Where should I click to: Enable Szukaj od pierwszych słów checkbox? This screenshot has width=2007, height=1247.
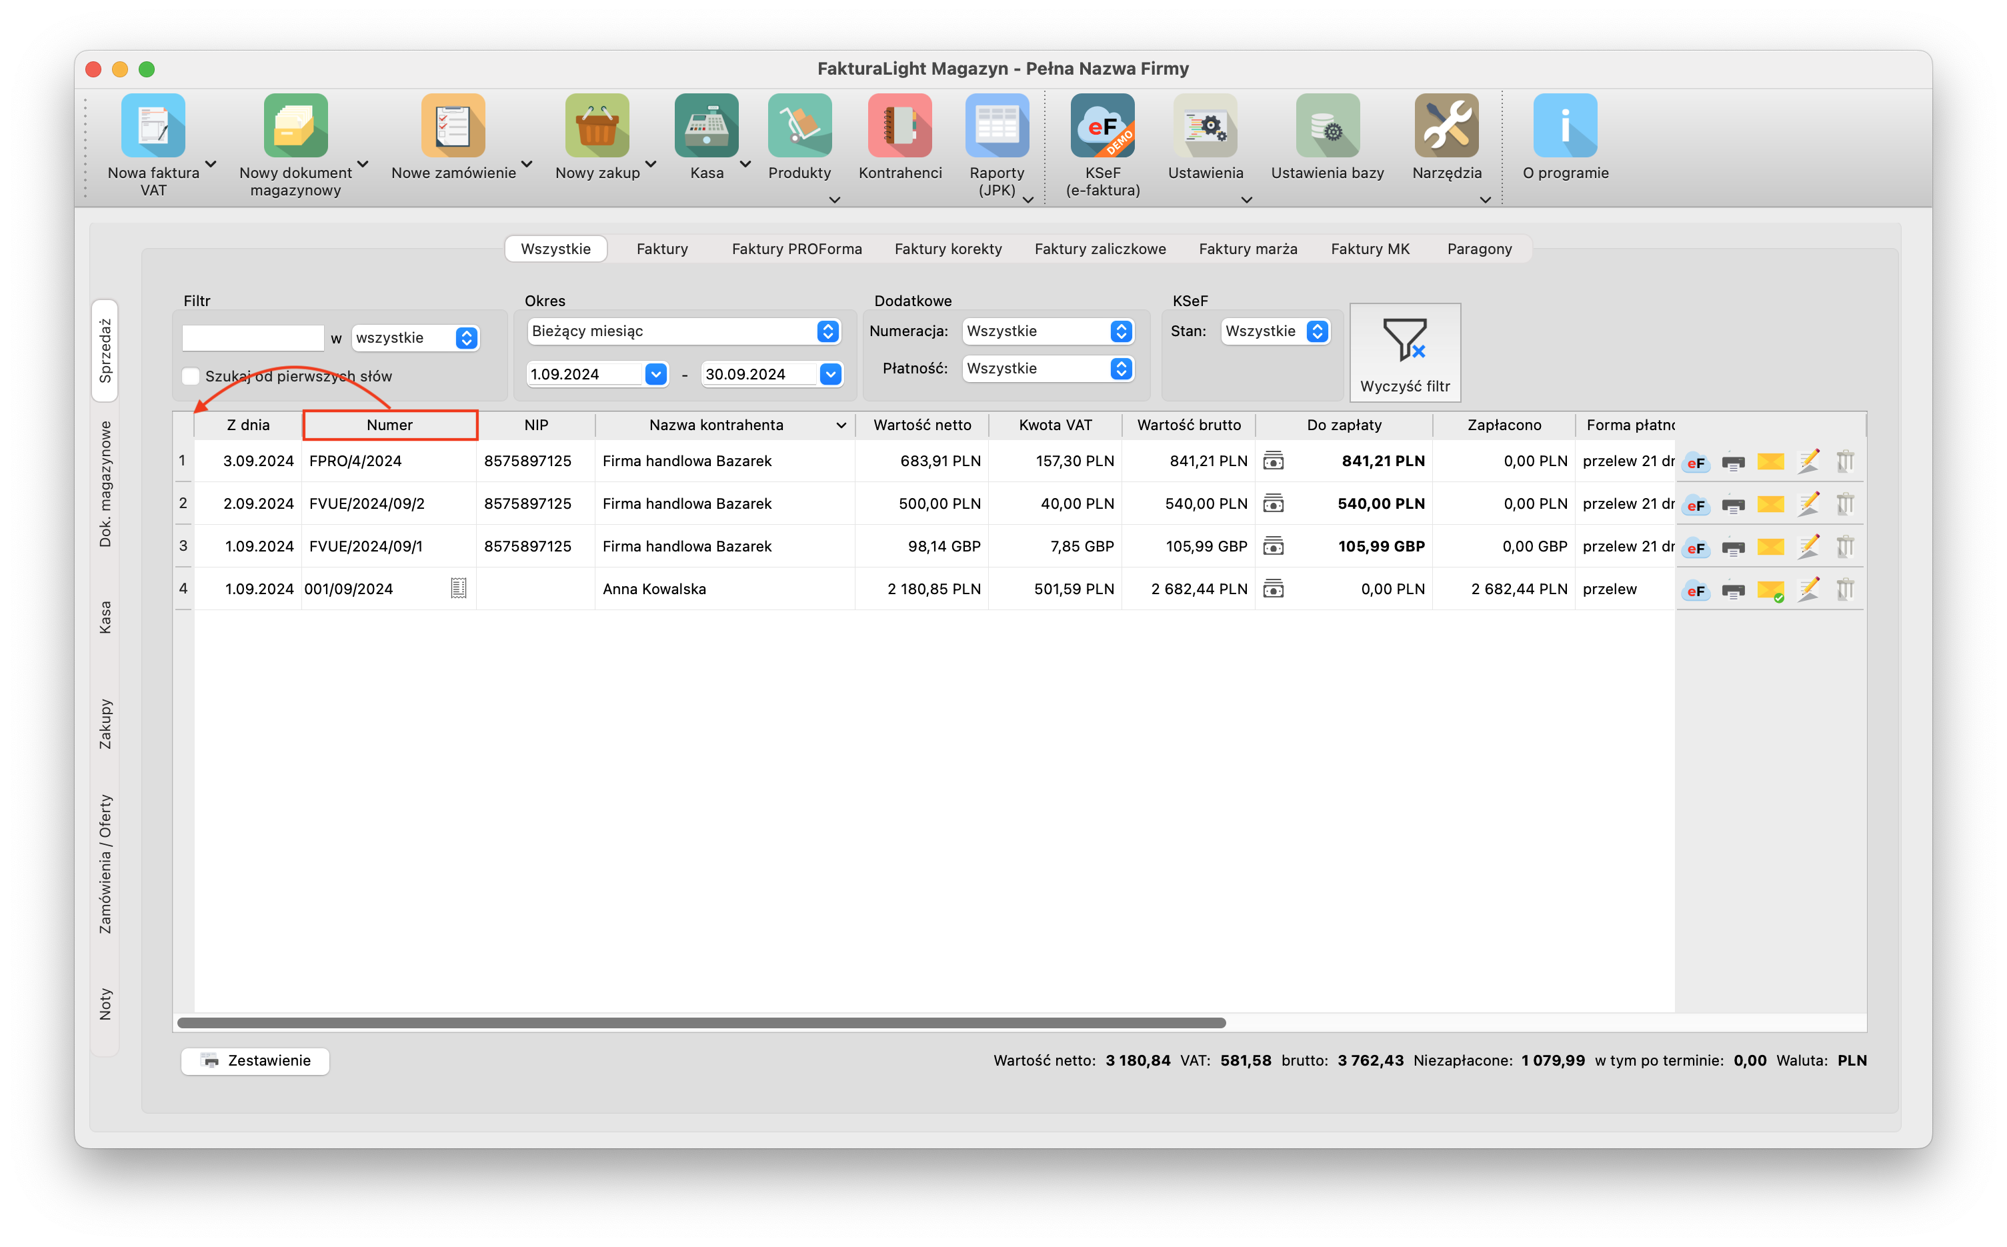191,376
